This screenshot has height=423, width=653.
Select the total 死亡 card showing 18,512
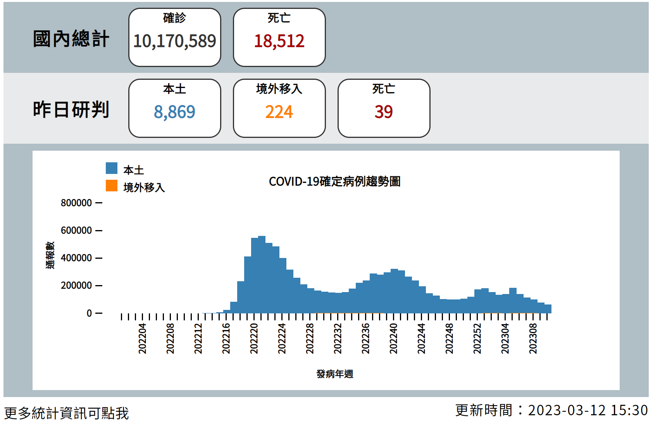[279, 38]
